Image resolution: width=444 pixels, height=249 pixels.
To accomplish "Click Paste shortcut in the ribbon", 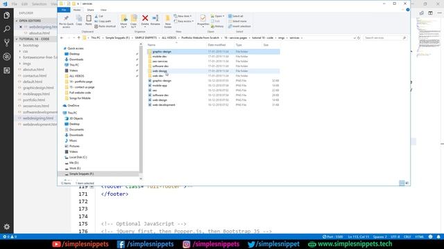I will 105,26.
